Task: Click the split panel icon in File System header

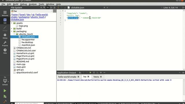Action: click(51, 8)
